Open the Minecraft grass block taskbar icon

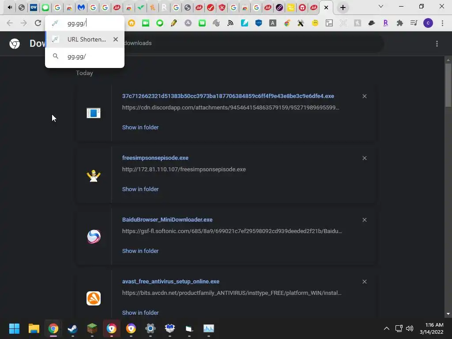pyautogui.click(x=92, y=328)
